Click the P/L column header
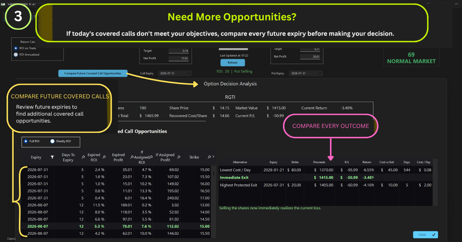The image size is (462, 242). point(347,162)
